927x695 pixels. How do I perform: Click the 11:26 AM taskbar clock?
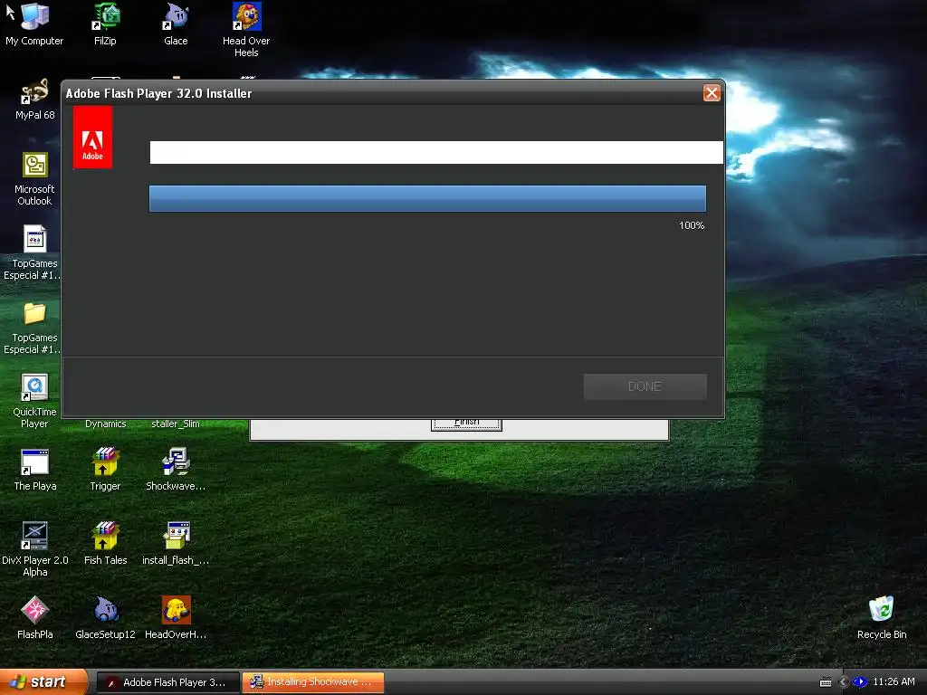pos(894,681)
